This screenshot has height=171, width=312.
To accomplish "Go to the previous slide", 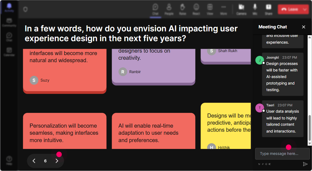I will click(x=34, y=161).
